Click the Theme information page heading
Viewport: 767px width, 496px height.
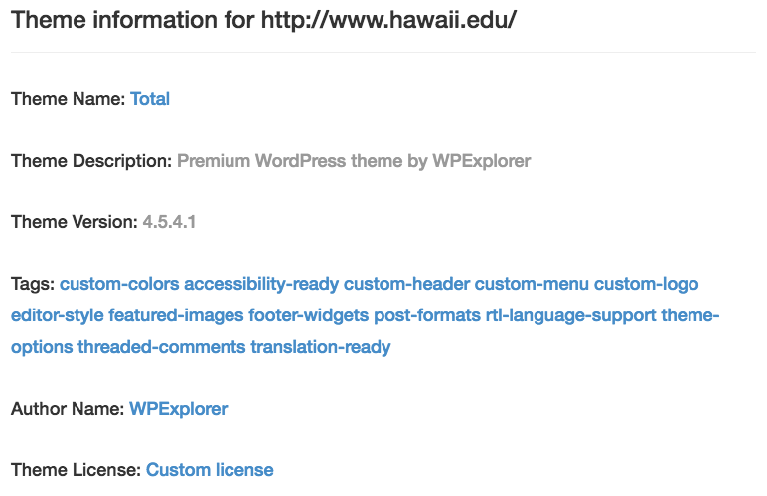[x=263, y=20]
